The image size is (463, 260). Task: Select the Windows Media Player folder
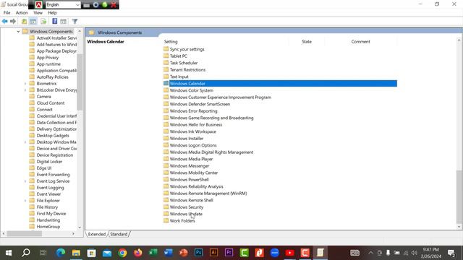pos(191,159)
